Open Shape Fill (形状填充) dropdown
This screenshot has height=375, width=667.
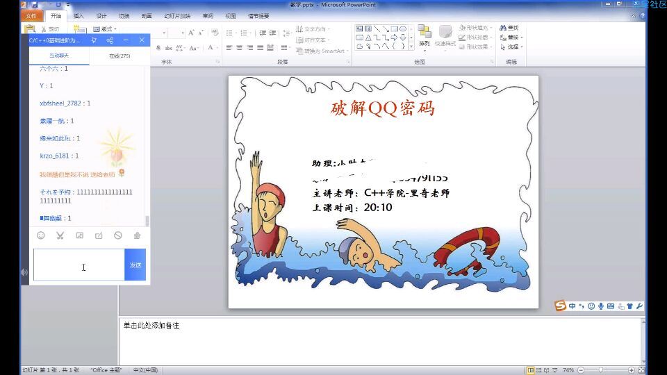475,28
